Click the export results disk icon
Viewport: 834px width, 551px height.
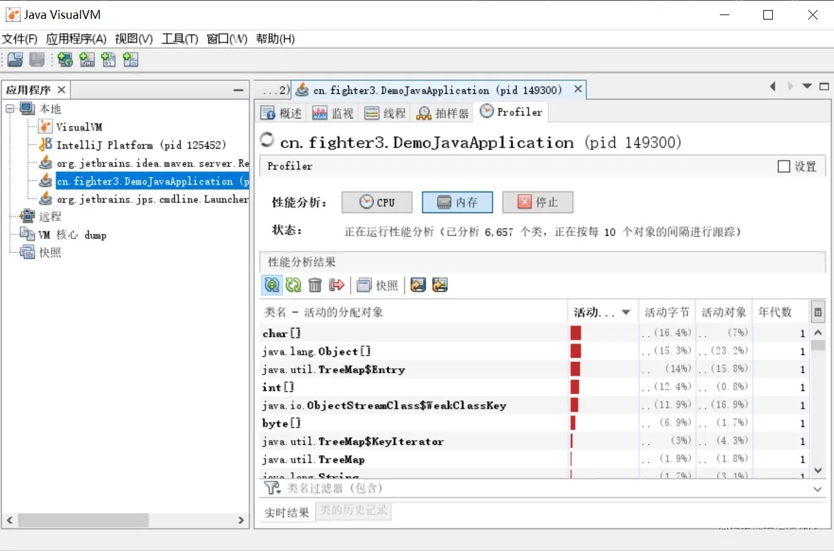click(x=418, y=285)
